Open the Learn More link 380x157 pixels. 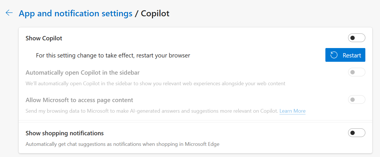click(292, 111)
